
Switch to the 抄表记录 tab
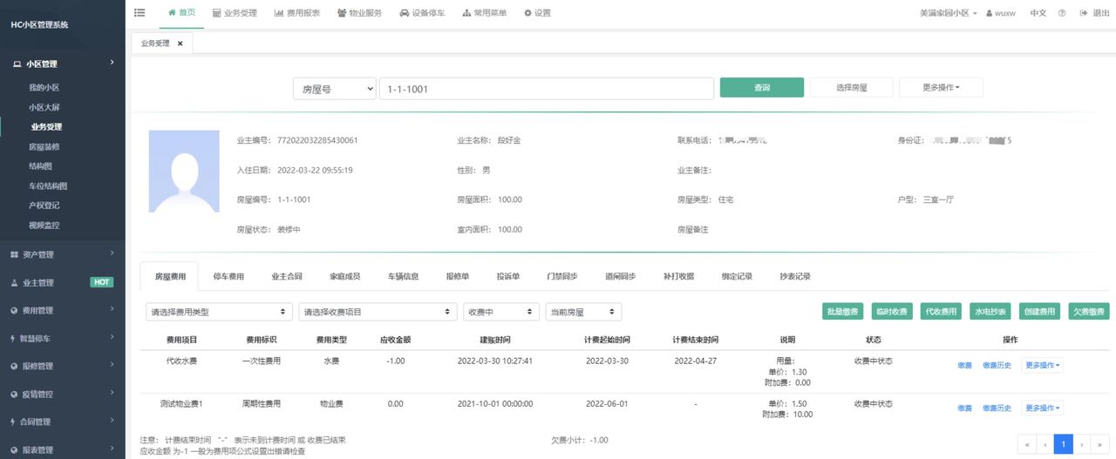[x=795, y=276]
